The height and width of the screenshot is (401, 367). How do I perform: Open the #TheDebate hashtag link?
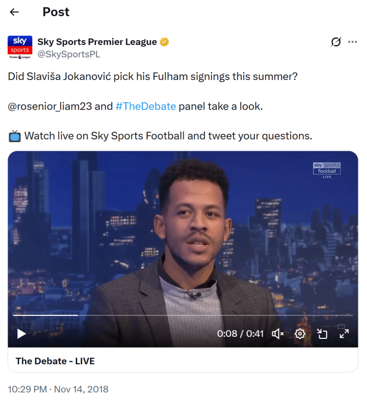click(146, 106)
